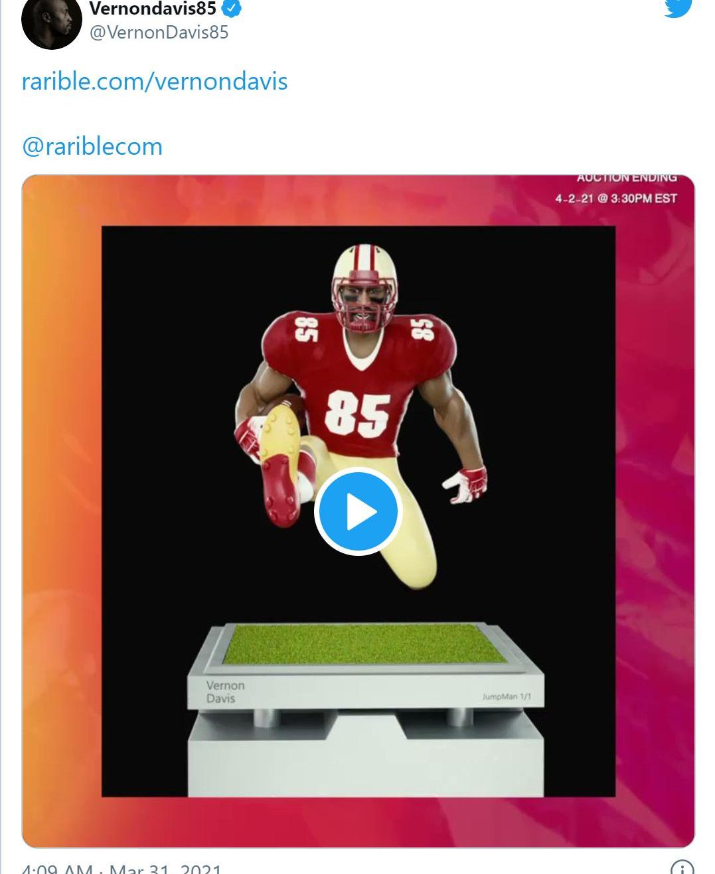Image resolution: width=715 pixels, height=874 pixels.
Task: Click the Vernon Davis plaque label
Action: click(224, 691)
